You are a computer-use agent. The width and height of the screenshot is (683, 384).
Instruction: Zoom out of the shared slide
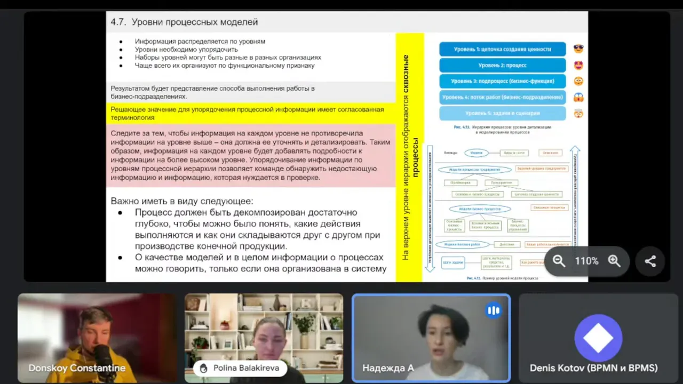click(559, 261)
